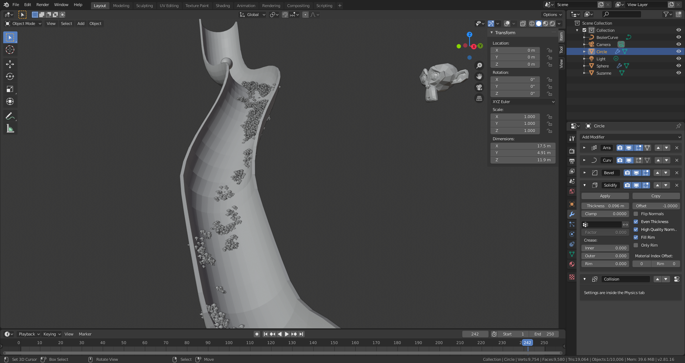Disable Even Thickness checkbox
The image size is (685, 363).
(x=636, y=222)
